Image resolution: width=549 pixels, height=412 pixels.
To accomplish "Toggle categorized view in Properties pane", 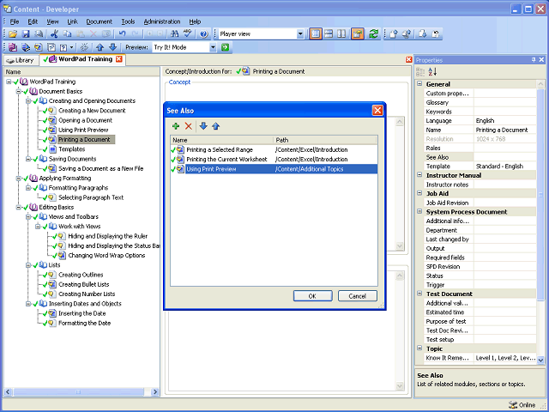I will point(420,72).
